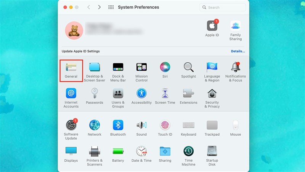The image size is (305, 172).
Task: Close the System Preferences window
Action: pyautogui.click(x=65, y=7)
